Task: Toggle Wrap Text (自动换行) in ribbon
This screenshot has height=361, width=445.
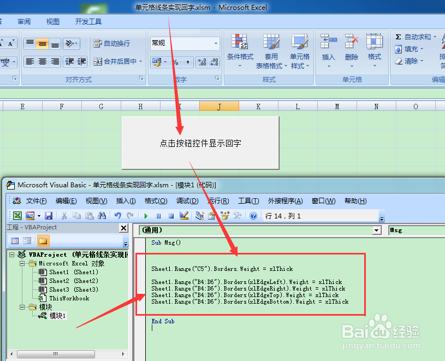Action: pyautogui.click(x=111, y=44)
